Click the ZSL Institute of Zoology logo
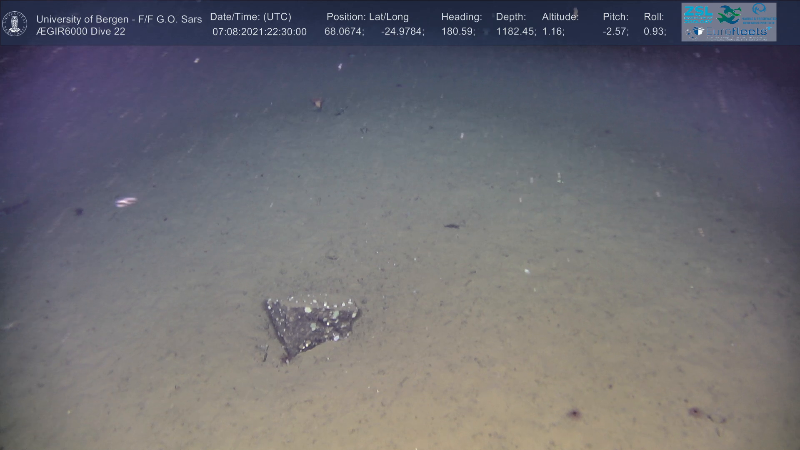The image size is (800, 450). [x=698, y=15]
